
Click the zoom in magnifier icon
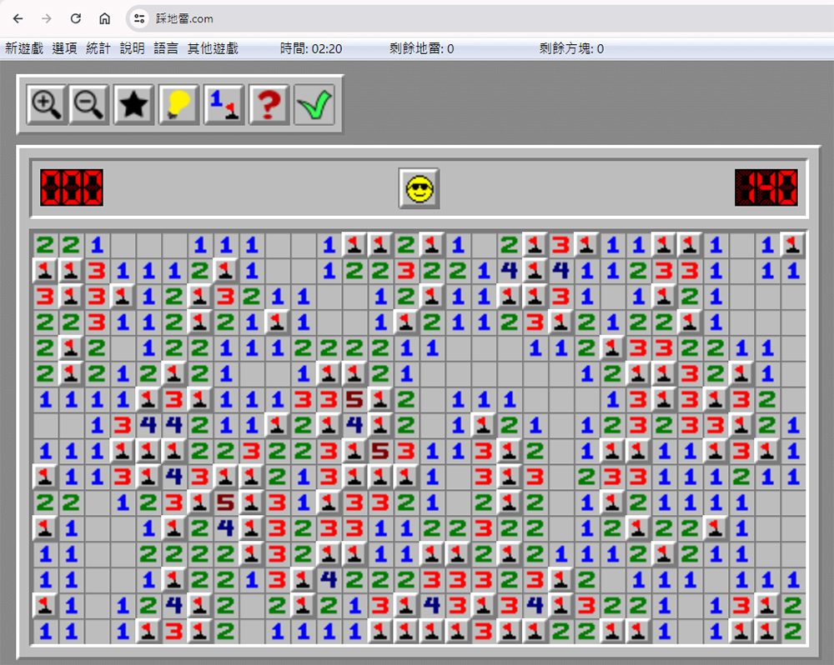coord(47,104)
